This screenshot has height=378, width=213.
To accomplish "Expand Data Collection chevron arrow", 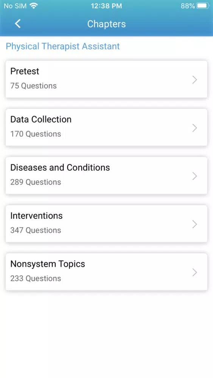I will [195, 128].
